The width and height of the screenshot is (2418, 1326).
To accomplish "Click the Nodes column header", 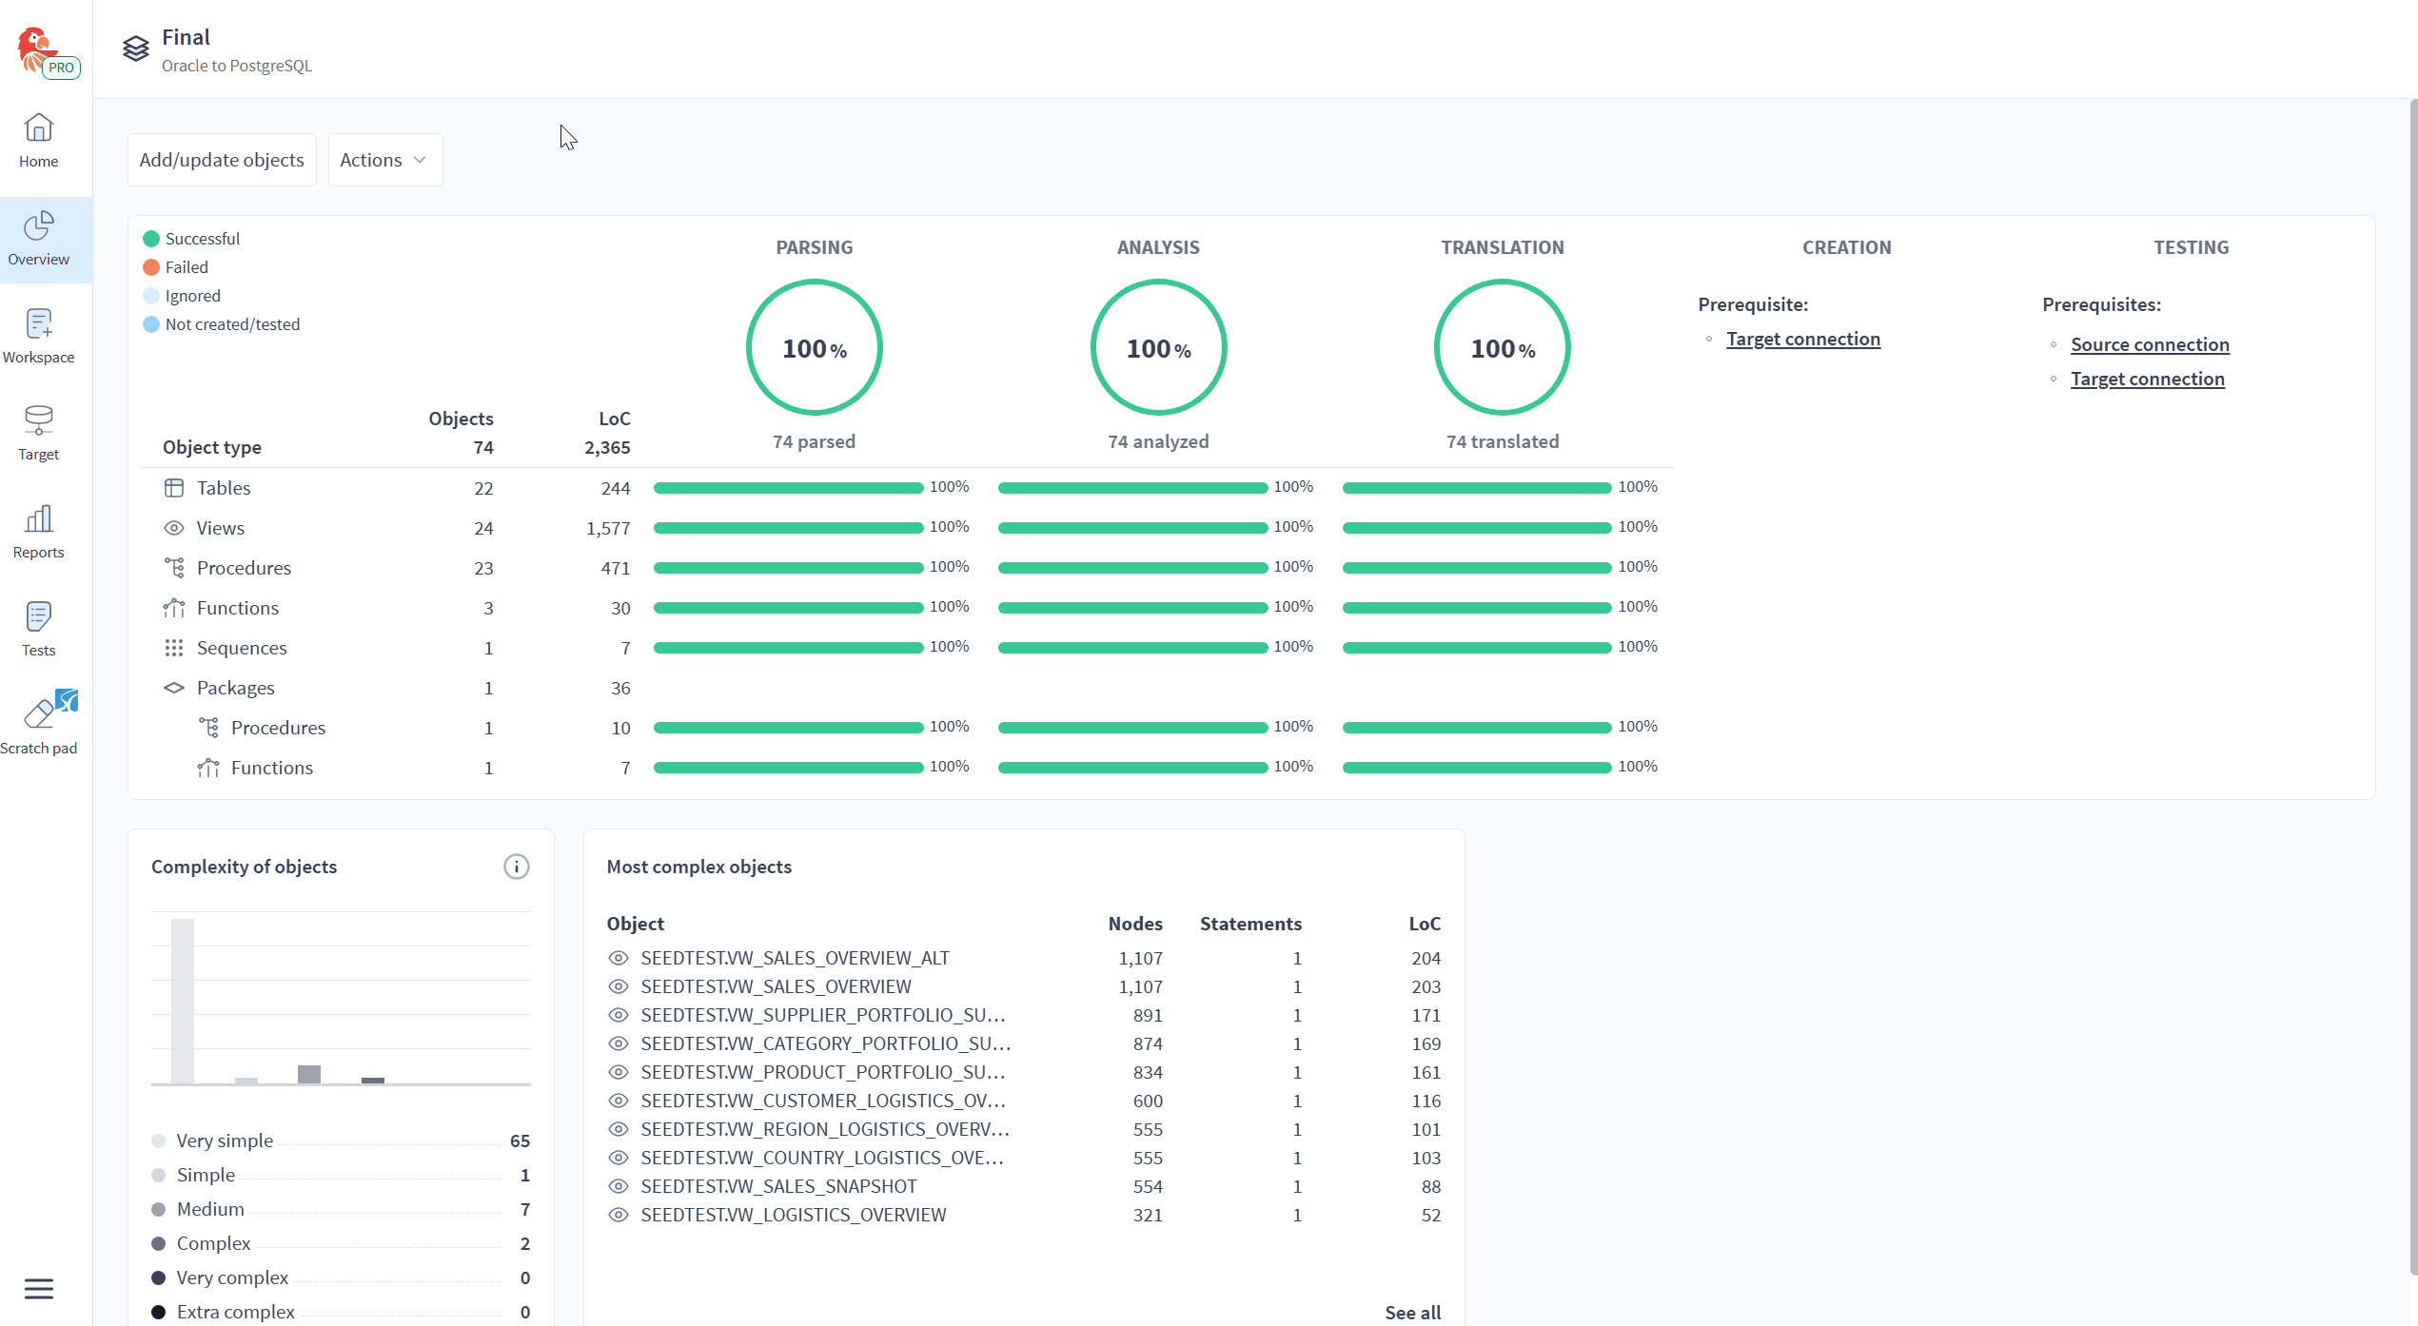I will pyautogui.click(x=1135, y=924).
